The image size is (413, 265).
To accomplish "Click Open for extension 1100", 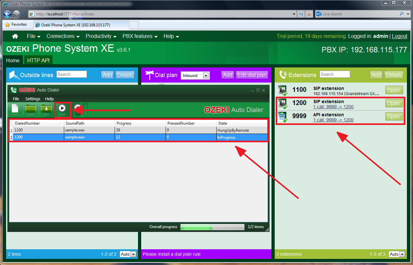I will pos(393,90).
